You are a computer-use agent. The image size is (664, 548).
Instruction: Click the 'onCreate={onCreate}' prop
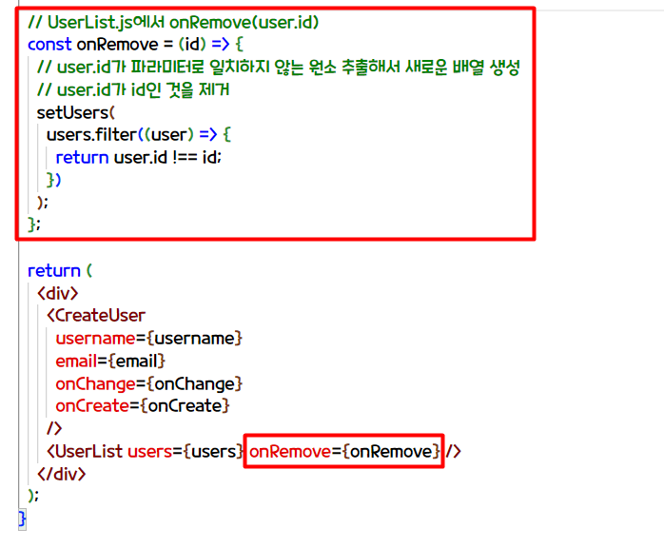tap(143, 405)
